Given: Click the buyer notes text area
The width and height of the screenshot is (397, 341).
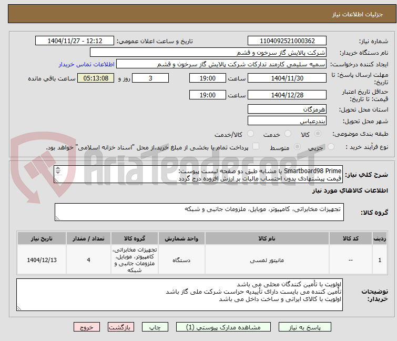Looking at the screenshot, I should pyautogui.click(x=179, y=295).
